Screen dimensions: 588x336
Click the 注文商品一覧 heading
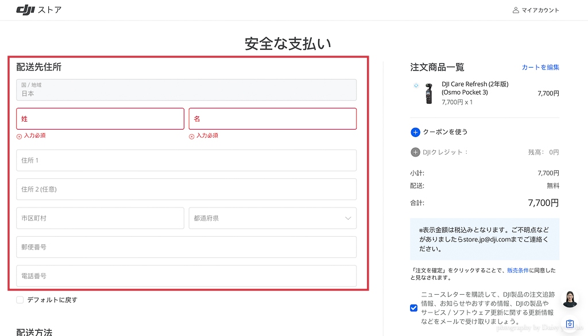coord(437,68)
